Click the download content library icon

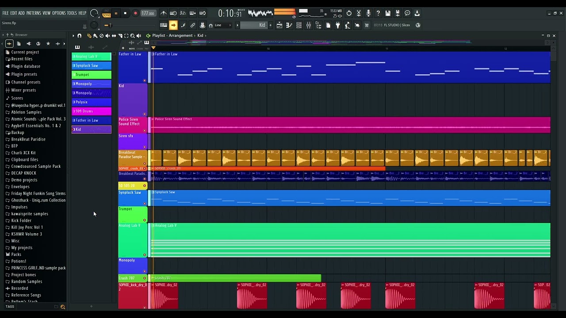[x=417, y=13]
